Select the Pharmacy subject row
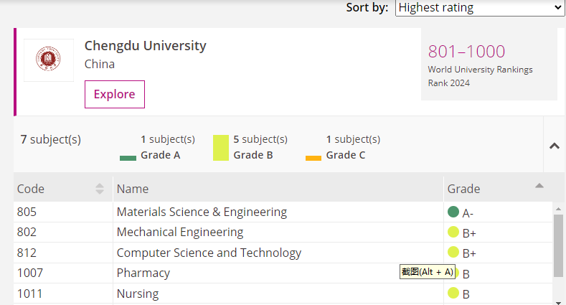This screenshot has height=305, width=566. click(143, 273)
